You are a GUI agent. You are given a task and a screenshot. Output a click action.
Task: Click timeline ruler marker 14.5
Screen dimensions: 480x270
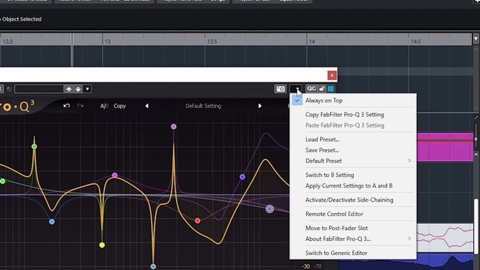point(415,41)
